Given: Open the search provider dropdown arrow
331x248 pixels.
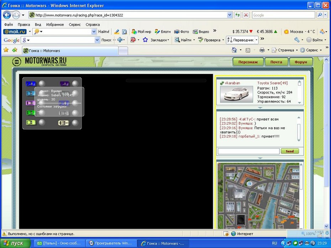Looking at the screenshot, I should (326, 15).
